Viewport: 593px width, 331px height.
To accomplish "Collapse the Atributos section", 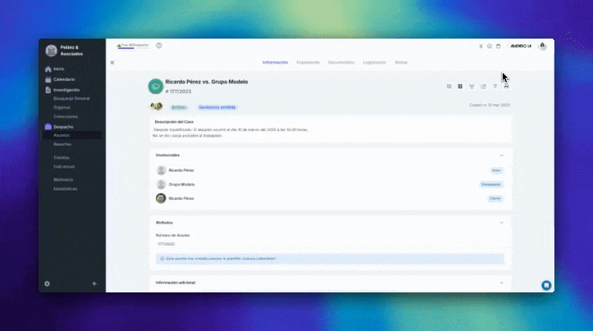I will pyautogui.click(x=501, y=223).
